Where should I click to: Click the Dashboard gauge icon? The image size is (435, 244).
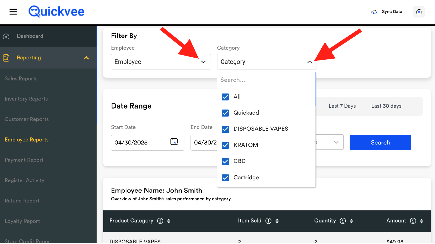coord(6,36)
